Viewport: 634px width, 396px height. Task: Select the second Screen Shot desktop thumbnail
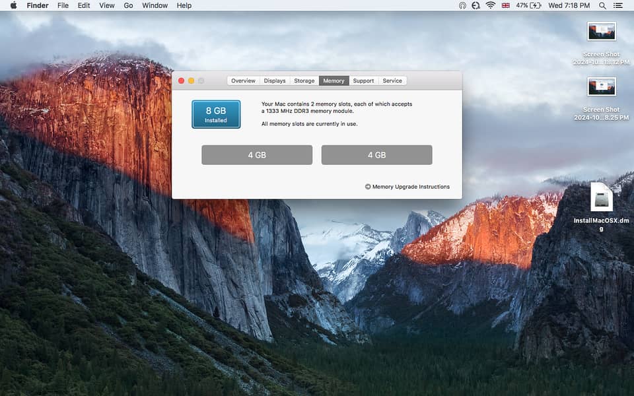click(601, 86)
